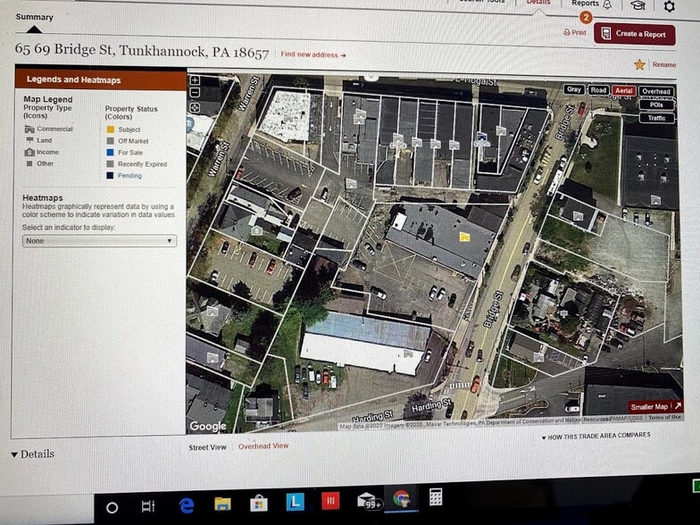Switch map to Aerial view
This screenshot has height=525, width=700.
[623, 91]
